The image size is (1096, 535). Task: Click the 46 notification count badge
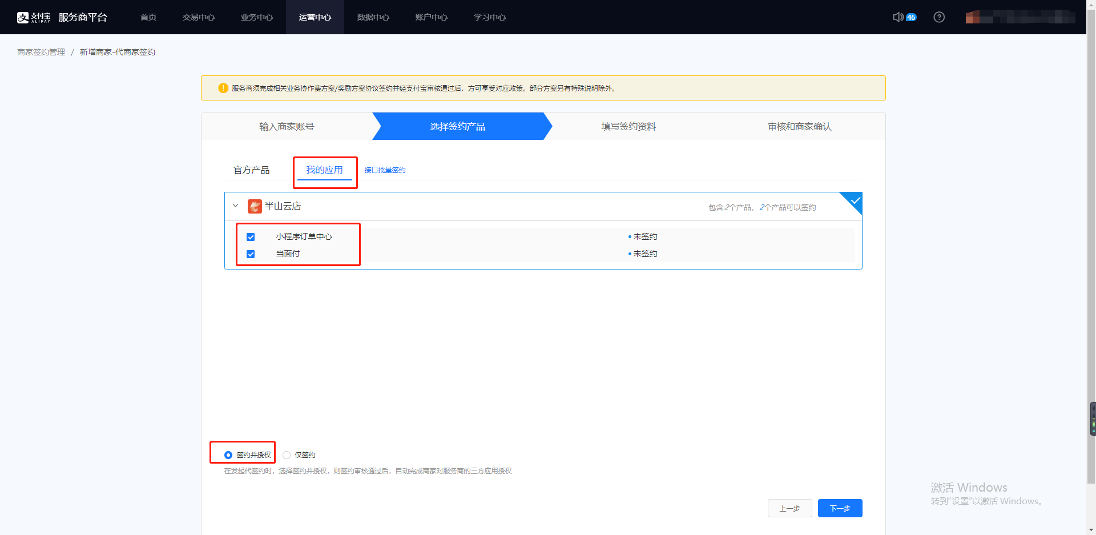pyautogui.click(x=911, y=17)
